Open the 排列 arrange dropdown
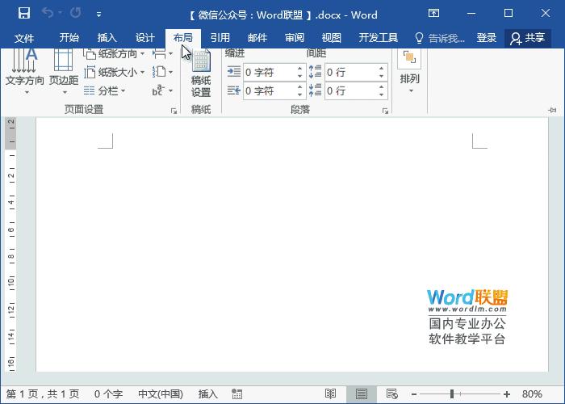 410,71
